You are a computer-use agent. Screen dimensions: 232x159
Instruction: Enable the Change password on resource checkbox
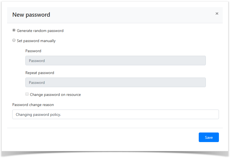pyautogui.click(x=27, y=94)
